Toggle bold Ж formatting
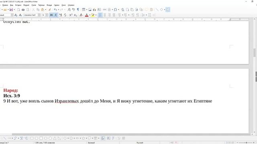Viewport: 257px width, 144px height. coord(51,15)
